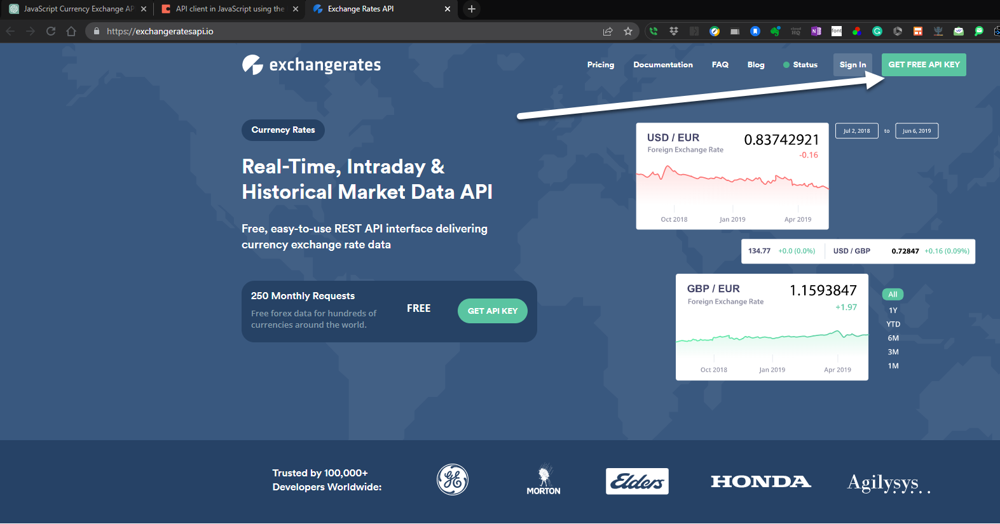
Task: Click the Agilysys logo
Action: point(888,484)
